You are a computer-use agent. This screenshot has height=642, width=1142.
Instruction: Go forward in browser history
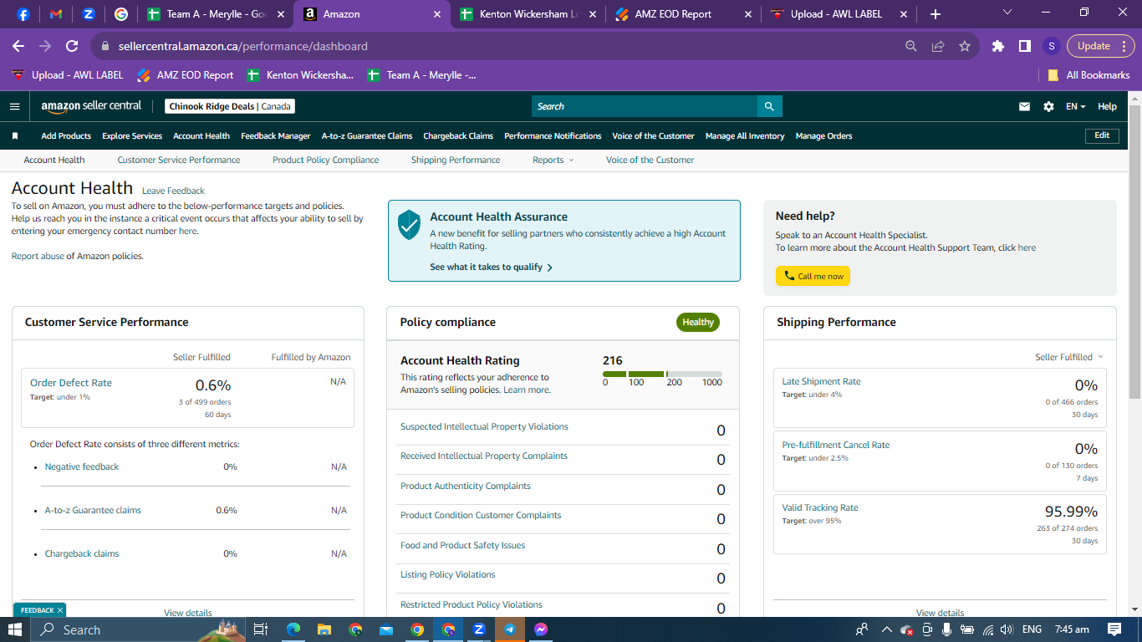(x=45, y=46)
